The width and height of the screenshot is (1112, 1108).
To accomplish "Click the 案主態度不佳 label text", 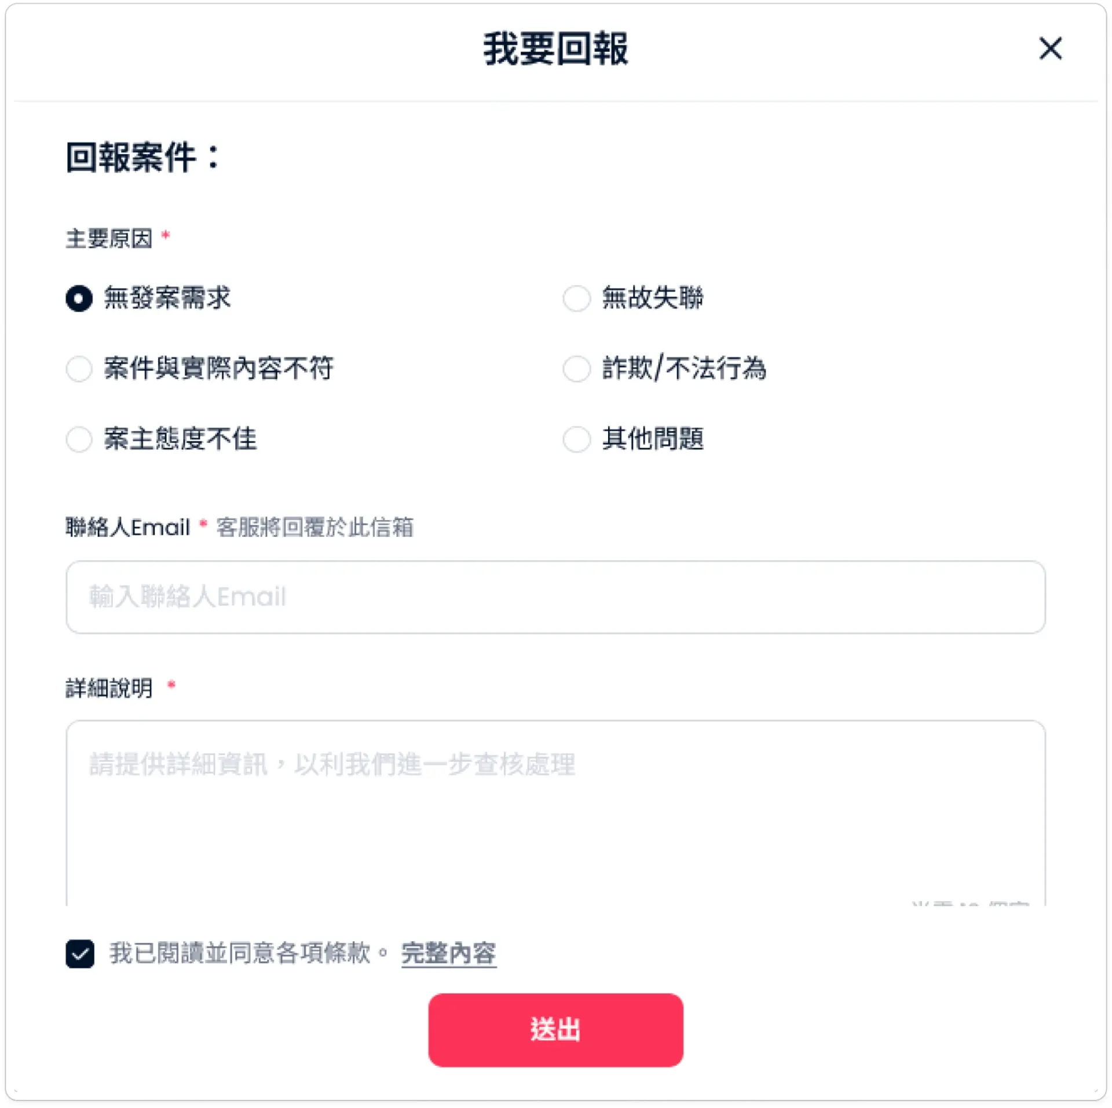I will (x=180, y=439).
